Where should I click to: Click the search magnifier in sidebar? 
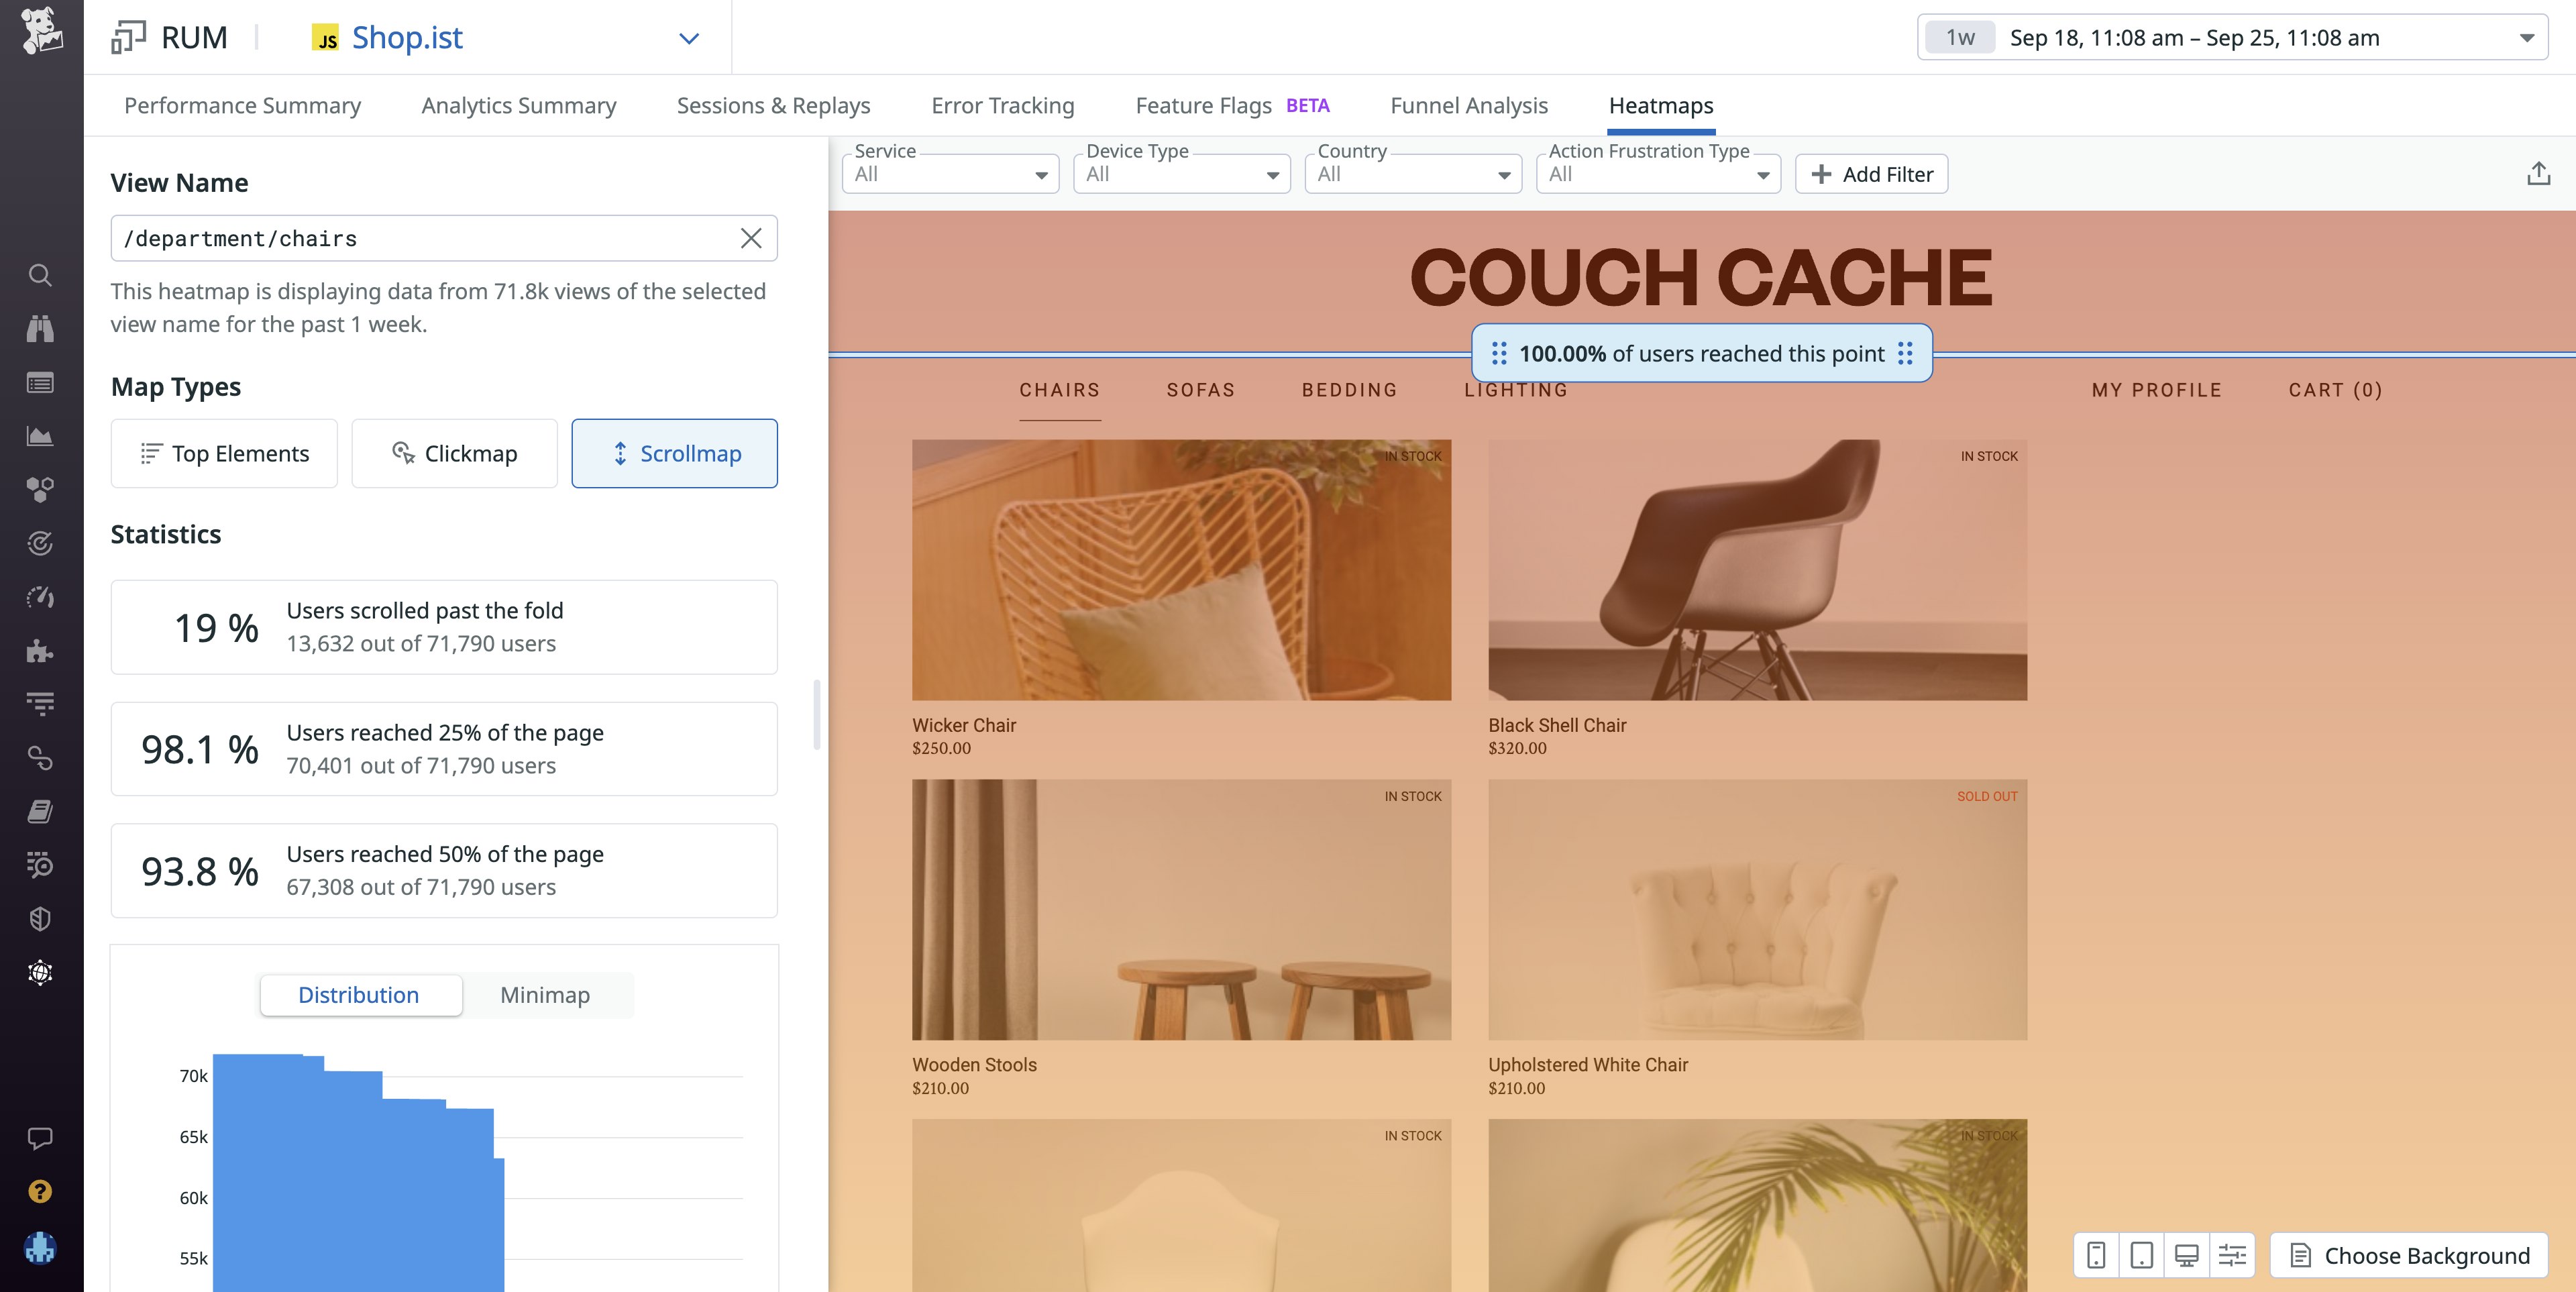[x=40, y=275]
